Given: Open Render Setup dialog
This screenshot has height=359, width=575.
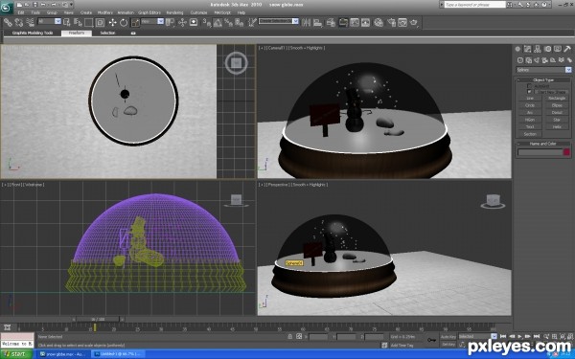Looking at the screenshot, I should pyautogui.click(x=391, y=23).
